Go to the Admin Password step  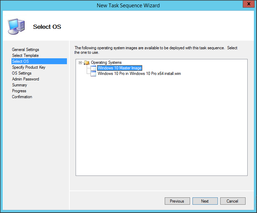pos(25,79)
